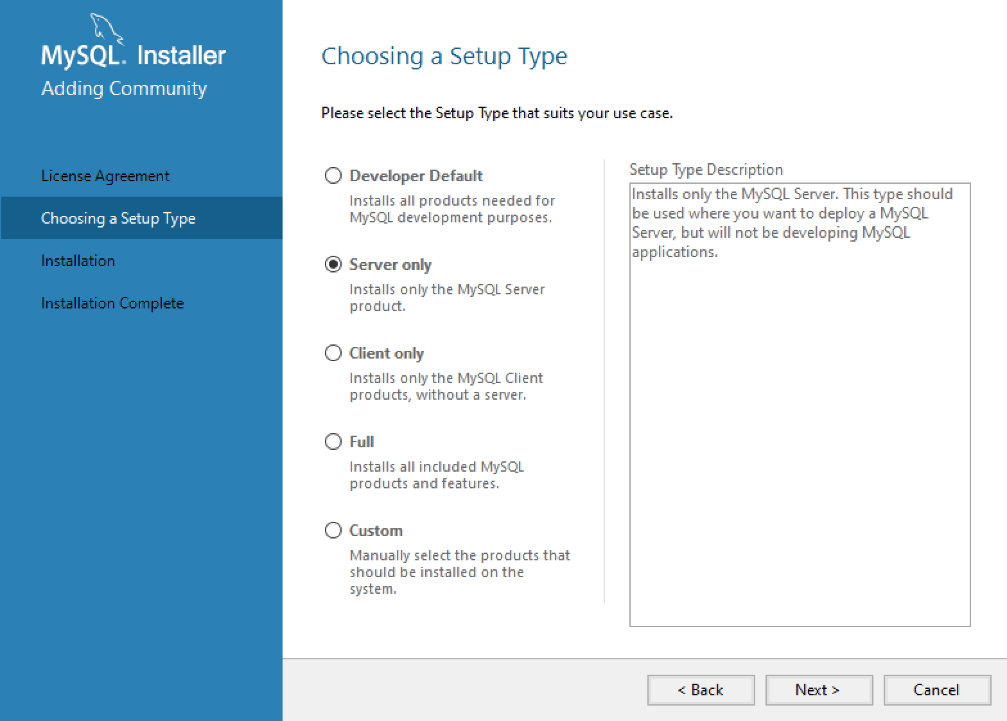Go back with the Back button
Image resolution: width=1007 pixels, height=721 pixels.
pos(701,690)
